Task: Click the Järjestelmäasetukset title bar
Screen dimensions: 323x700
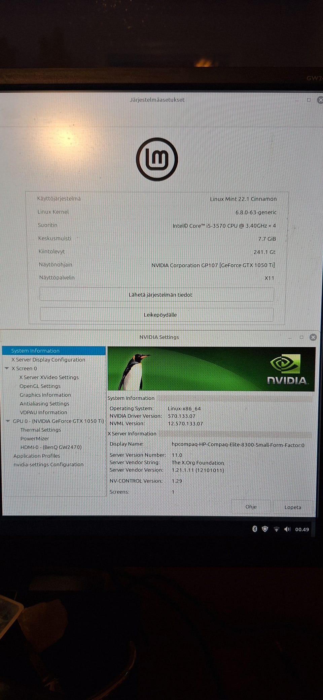Action: point(157,100)
